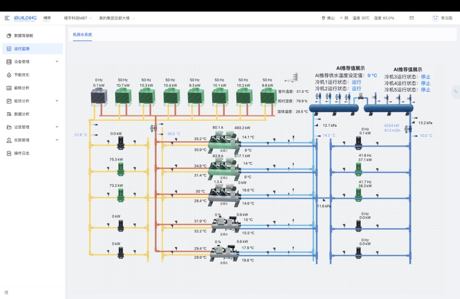Expand the 设备管理 sidebar submenu
The width and height of the screenshot is (460, 299).
(x=57, y=62)
